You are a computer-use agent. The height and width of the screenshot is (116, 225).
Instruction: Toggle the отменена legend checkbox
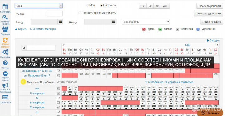click(x=177, y=29)
